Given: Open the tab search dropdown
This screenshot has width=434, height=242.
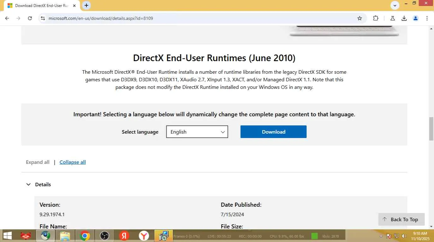Looking at the screenshot, I should (395, 5).
